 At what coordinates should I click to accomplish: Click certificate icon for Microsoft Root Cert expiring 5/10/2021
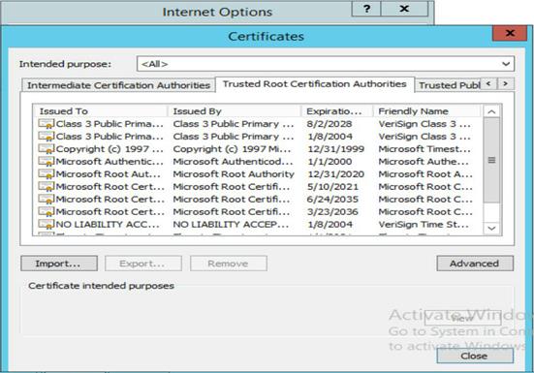[46, 187]
